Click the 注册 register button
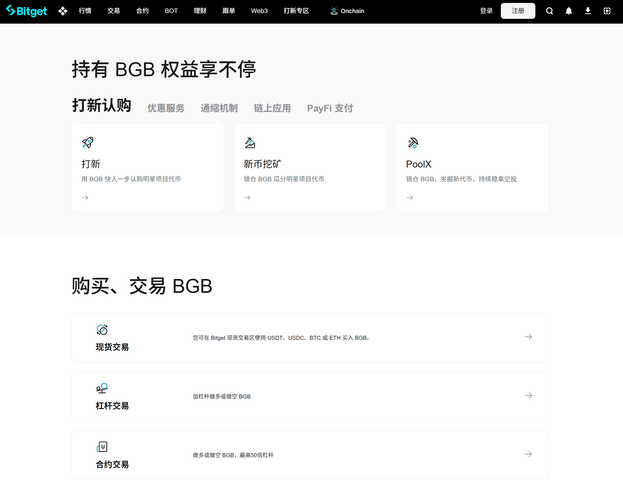This screenshot has height=481, width=623. click(x=518, y=11)
